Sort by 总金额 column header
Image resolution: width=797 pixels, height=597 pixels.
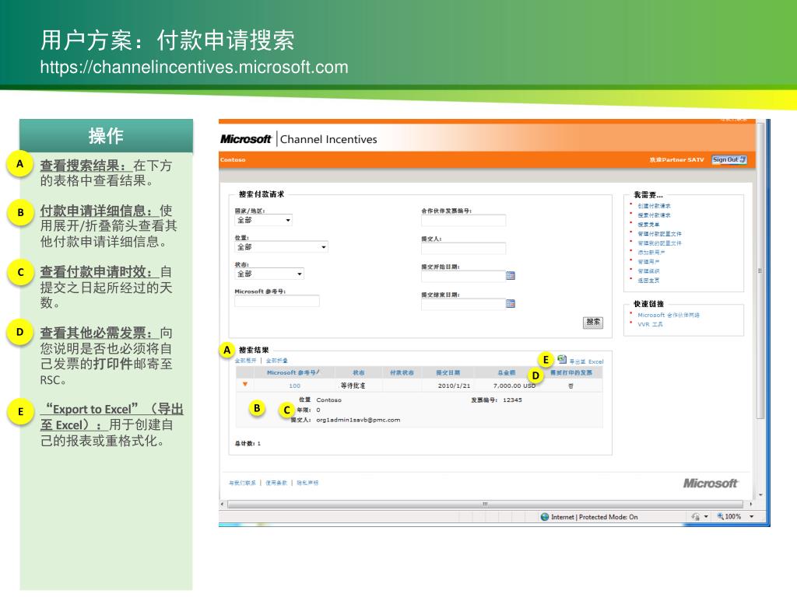pos(506,372)
